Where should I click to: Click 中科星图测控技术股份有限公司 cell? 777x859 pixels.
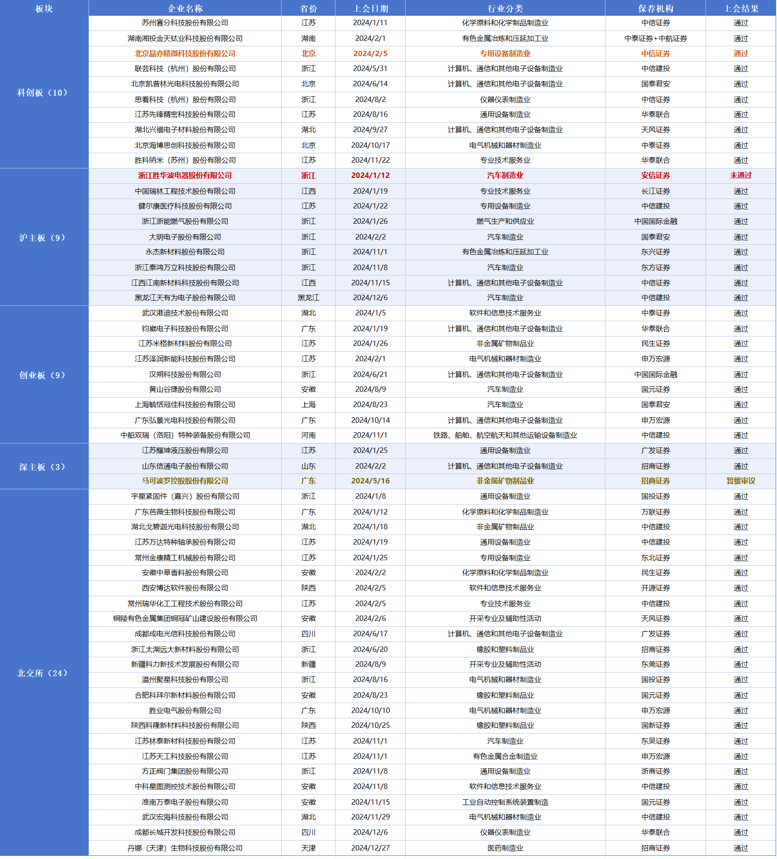click(x=185, y=787)
